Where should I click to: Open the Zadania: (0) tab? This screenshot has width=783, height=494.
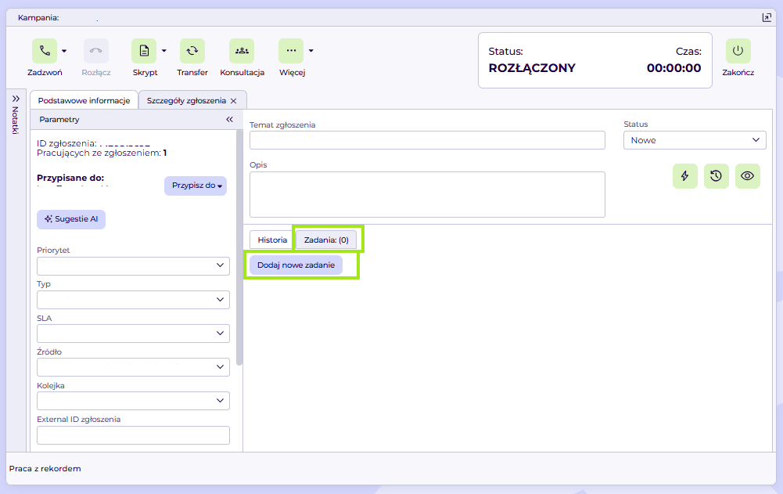(326, 240)
